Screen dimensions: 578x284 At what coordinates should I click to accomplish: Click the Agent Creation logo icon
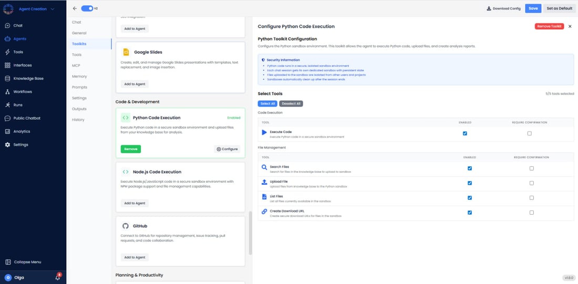[8, 9]
